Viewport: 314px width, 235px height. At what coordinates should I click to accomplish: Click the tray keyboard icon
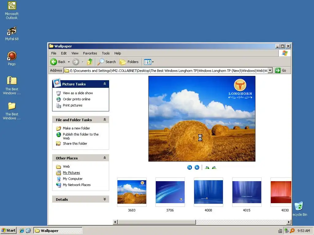(280, 231)
